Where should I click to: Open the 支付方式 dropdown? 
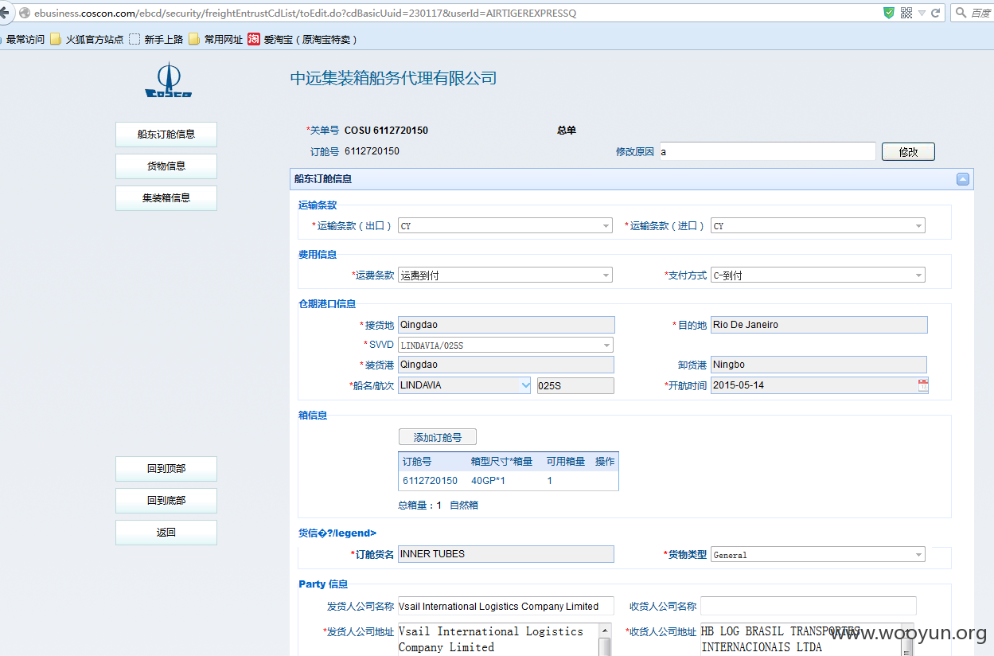[x=817, y=275]
